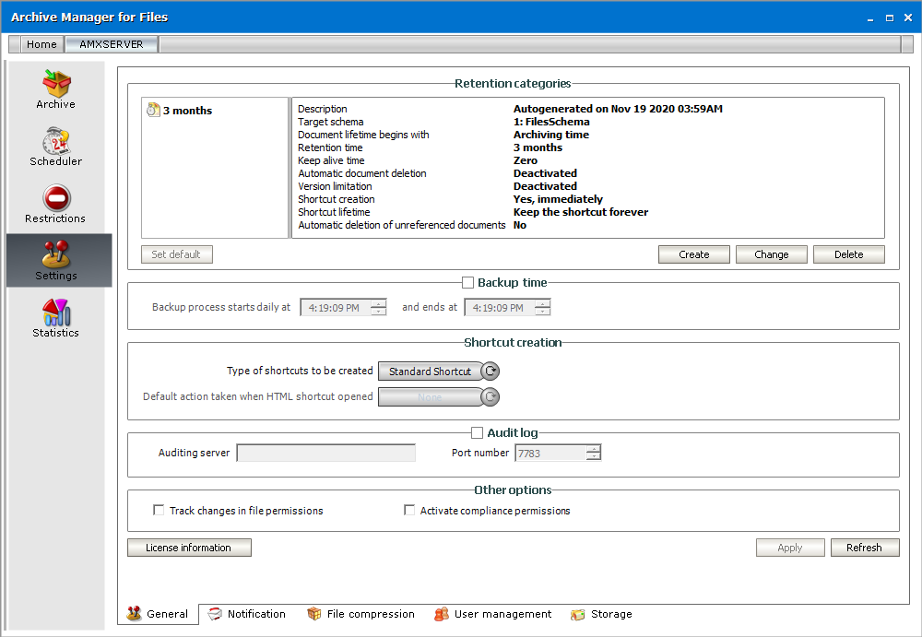Click into the Auditing server field
Image resolution: width=922 pixels, height=637 pixels.
(325, 453)
